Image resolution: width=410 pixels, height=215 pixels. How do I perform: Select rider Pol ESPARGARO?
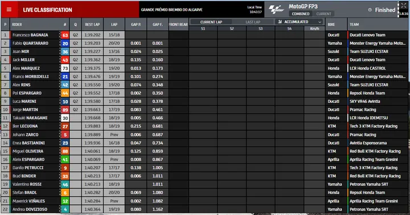tap(27, 93)
